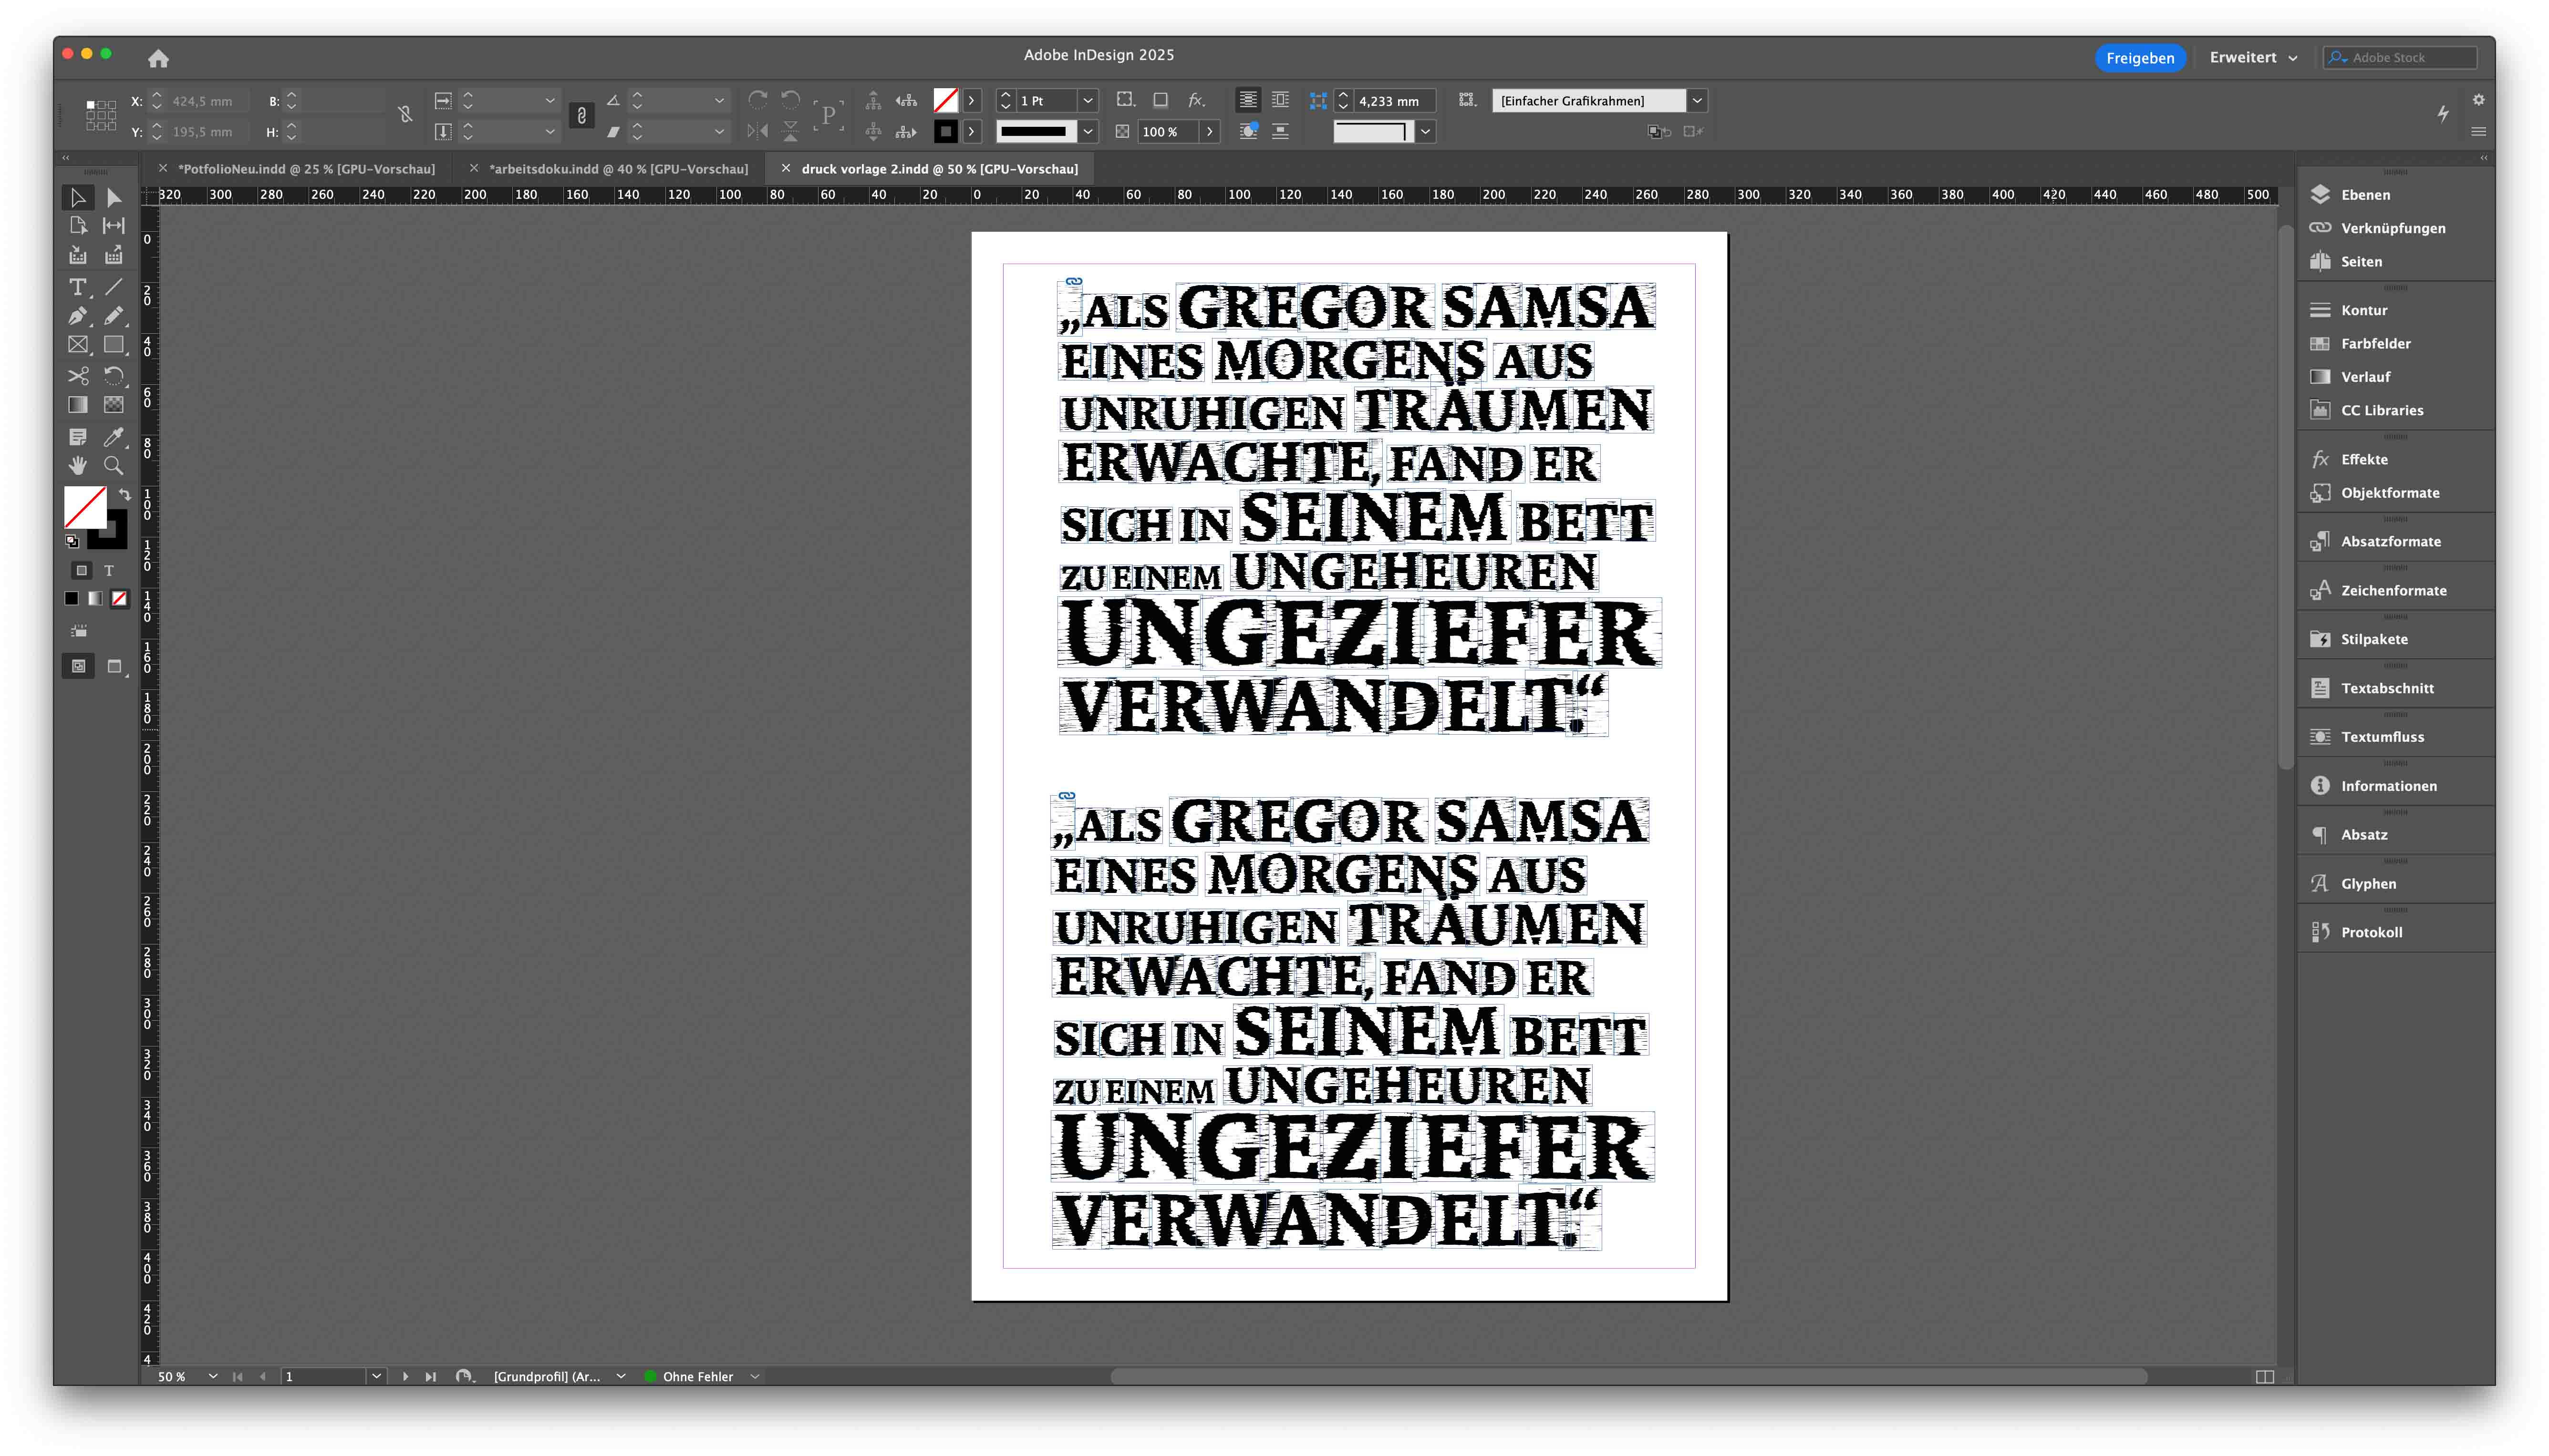Select the Pen tool
Screen dimensions: 2549x1456
[x=78, y=316]
